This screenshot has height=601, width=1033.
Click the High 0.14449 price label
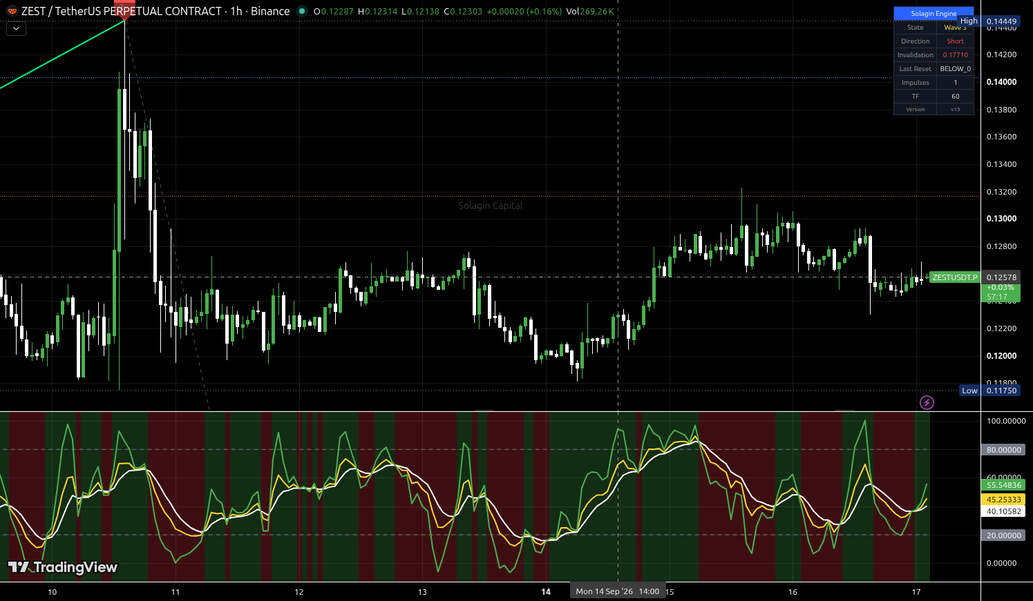pos(989,21)
